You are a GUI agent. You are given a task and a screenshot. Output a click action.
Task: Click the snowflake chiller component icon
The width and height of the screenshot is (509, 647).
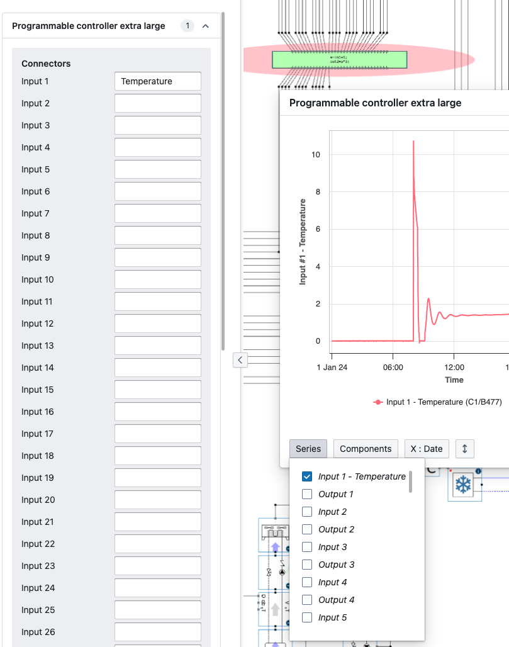point(464,485)
